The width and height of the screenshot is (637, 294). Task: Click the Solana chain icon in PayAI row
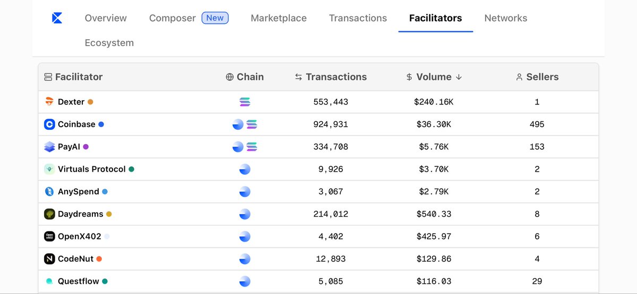252,147
